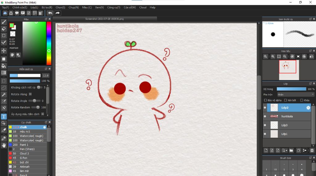
Task: Toggle Áp dụng màu tiền cảnh checkbox
Action: tap(43, 114)
